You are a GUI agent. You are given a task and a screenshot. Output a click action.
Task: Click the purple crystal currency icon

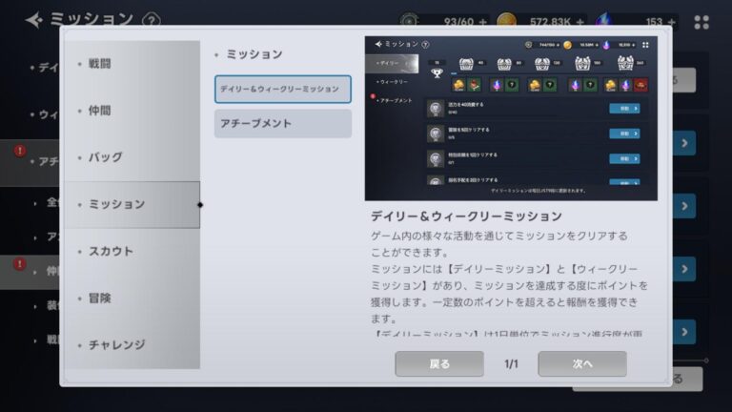tap(602, 21)
